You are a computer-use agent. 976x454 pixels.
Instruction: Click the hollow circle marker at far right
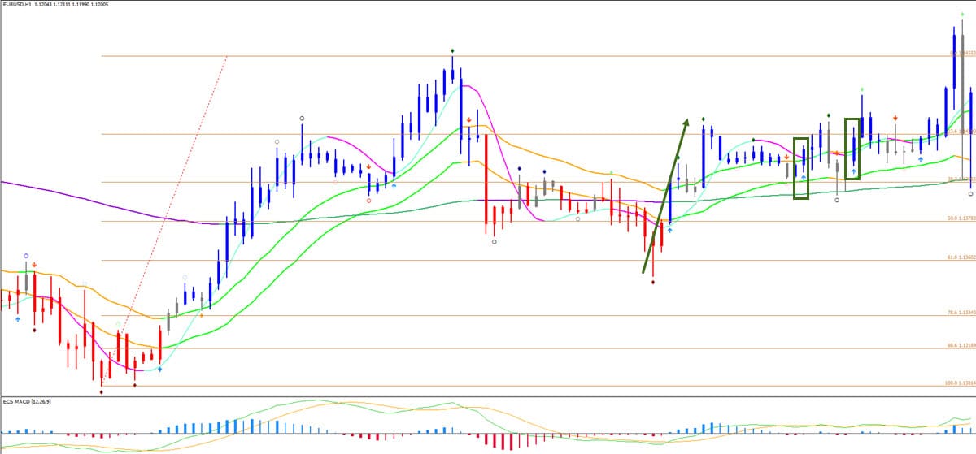pyautogui.click(x=970, y=194)
